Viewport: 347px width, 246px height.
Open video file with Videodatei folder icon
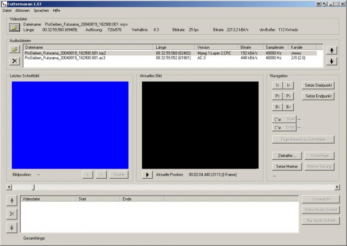click(15, 27)
